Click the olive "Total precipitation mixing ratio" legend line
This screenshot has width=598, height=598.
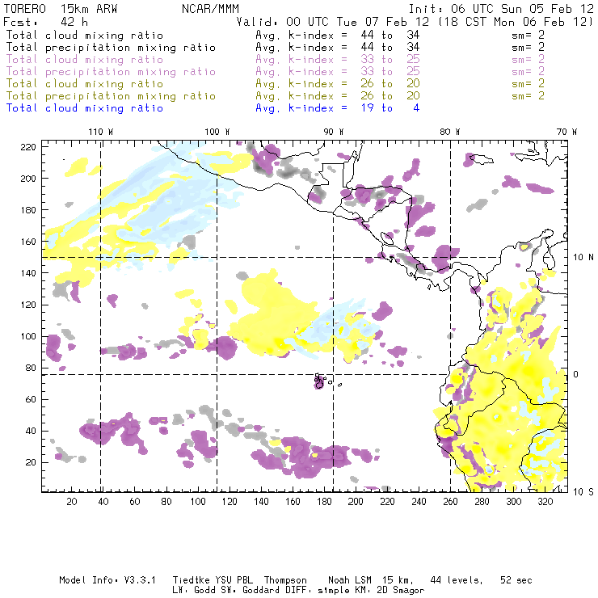111,96
